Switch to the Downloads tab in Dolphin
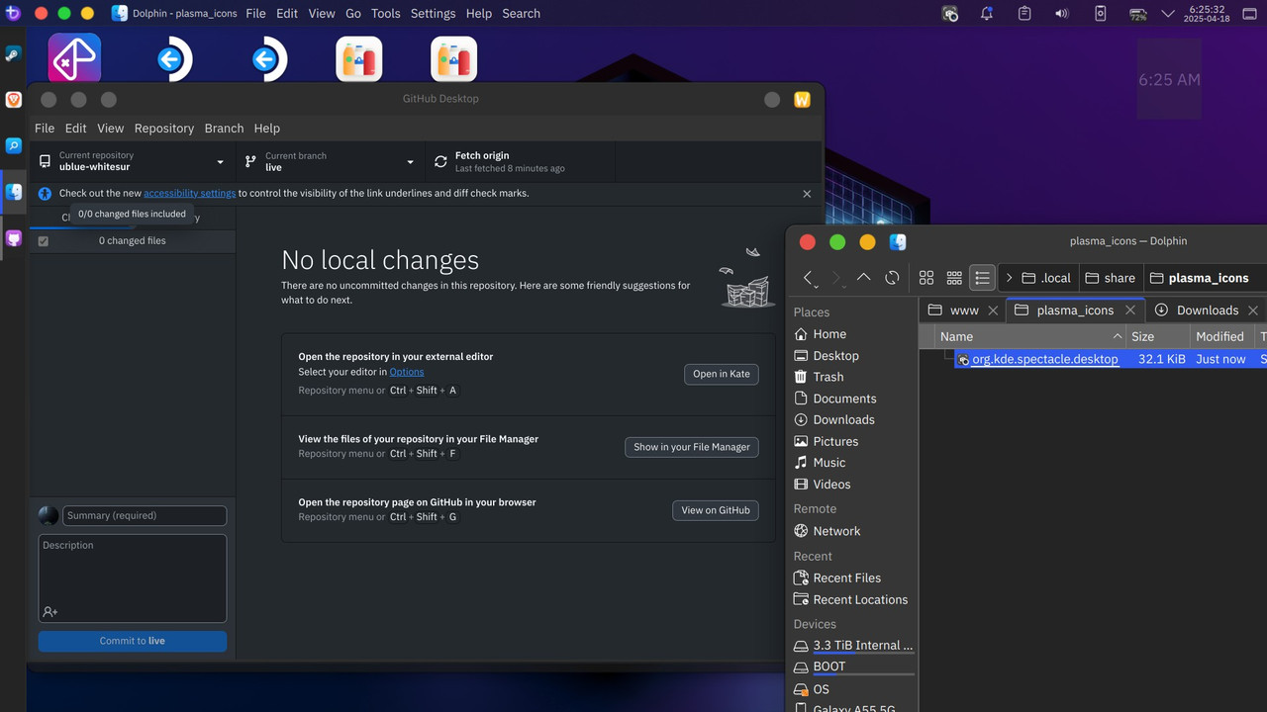Screen dimensions: 1267x712 (1198, 310)
